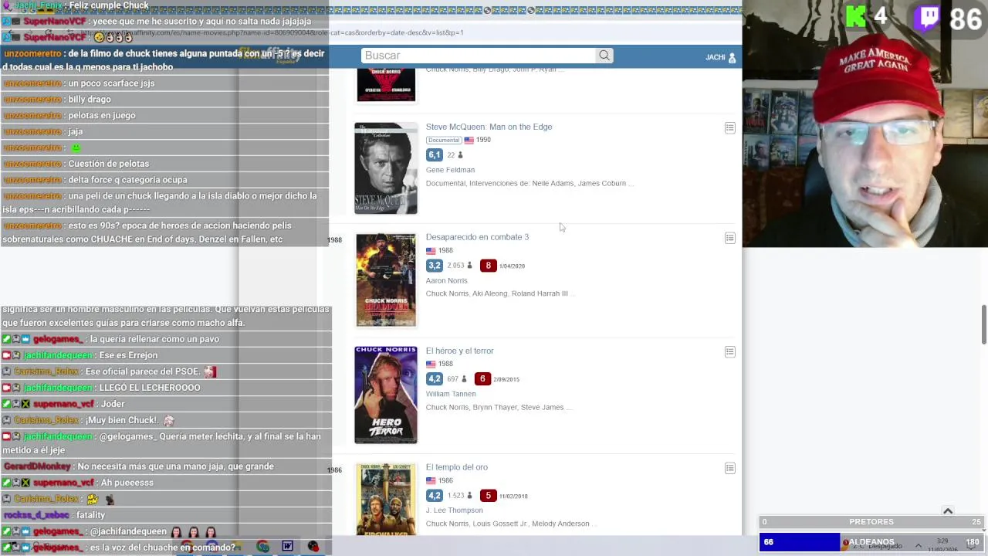Click the rating date 11/02/2018
The width and height of the screenshot is (988, 556).
tap(513, 497)
